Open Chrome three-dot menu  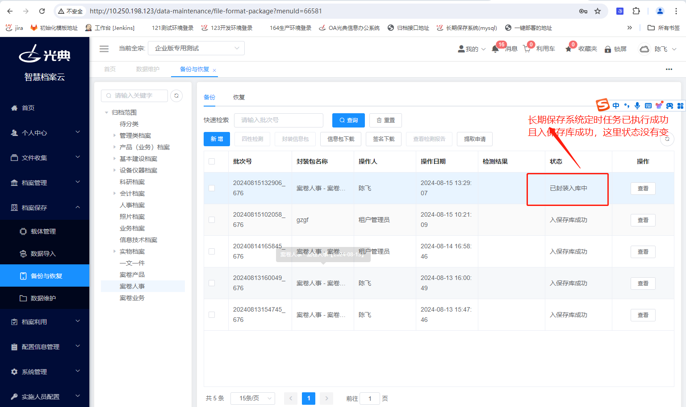pyautogui.click(x=676, y=11)
